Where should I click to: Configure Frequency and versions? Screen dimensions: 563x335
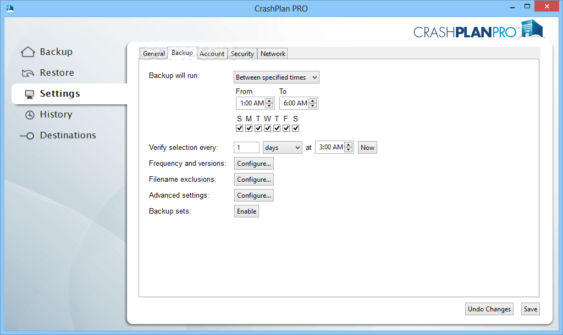[x=254, y=164]
